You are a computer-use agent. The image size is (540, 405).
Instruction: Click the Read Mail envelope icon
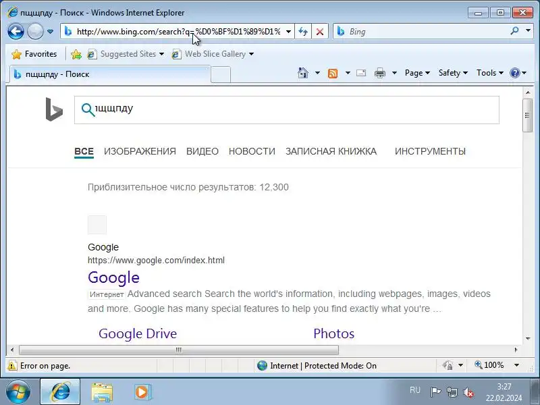point(361,73)
